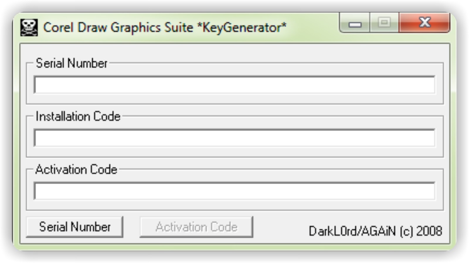Click the "*KeyGenerator*" word in the title

pos(242,28)
